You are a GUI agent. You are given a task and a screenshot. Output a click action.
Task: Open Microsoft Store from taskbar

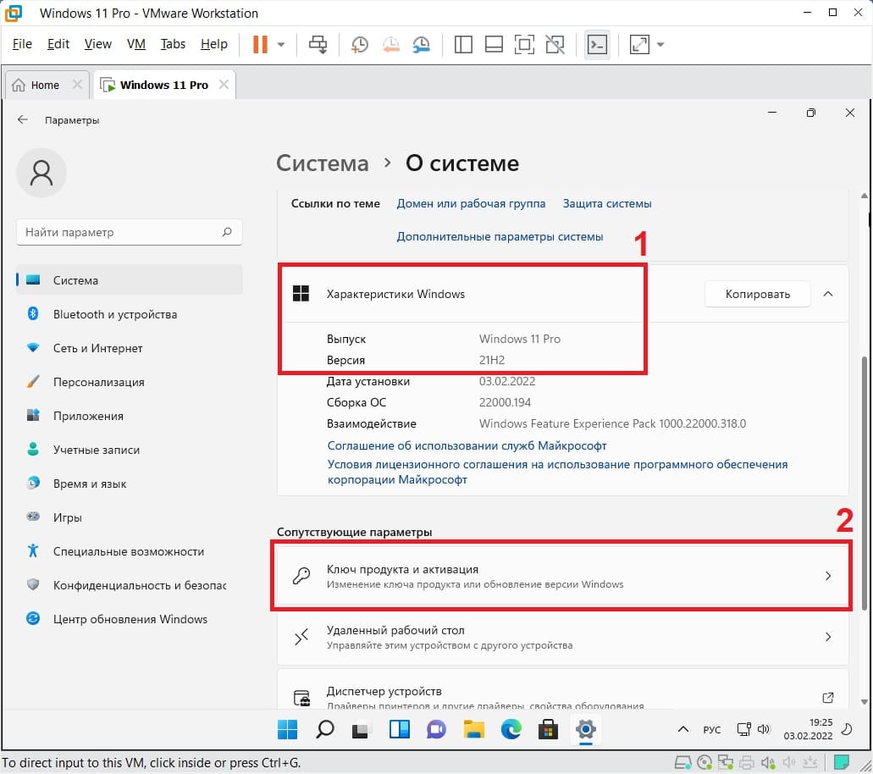[549, 729]
